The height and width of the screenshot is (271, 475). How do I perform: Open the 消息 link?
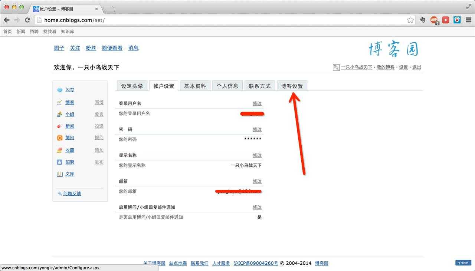pos(133,48)
